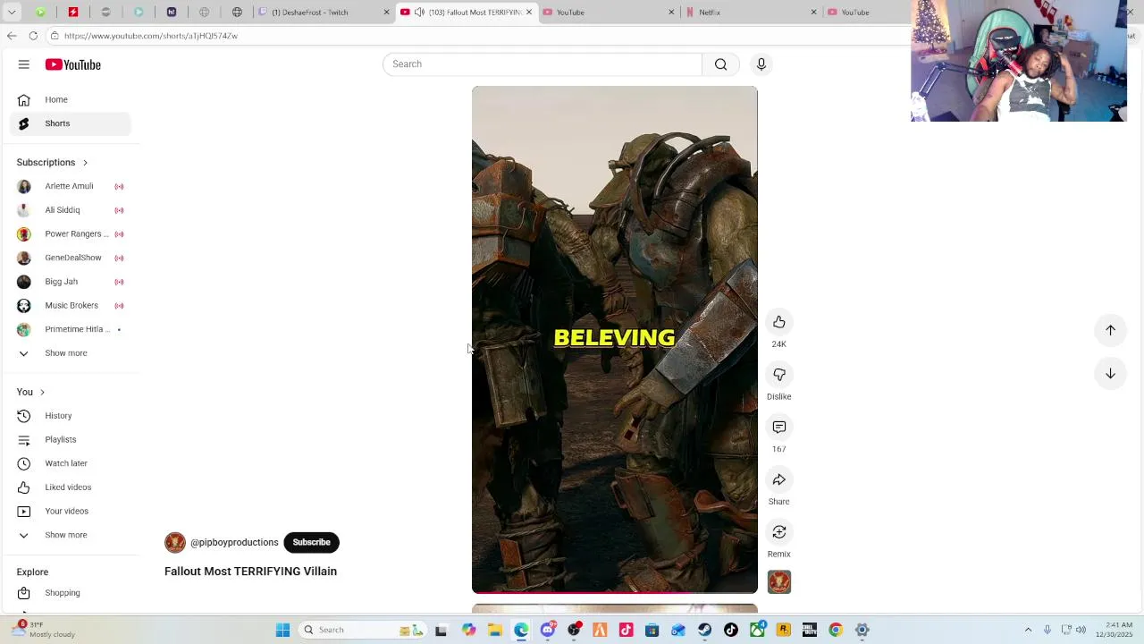This screenshot has height=644, width=1144.
Task: Share the Fallout short
Action: (779, 480)
